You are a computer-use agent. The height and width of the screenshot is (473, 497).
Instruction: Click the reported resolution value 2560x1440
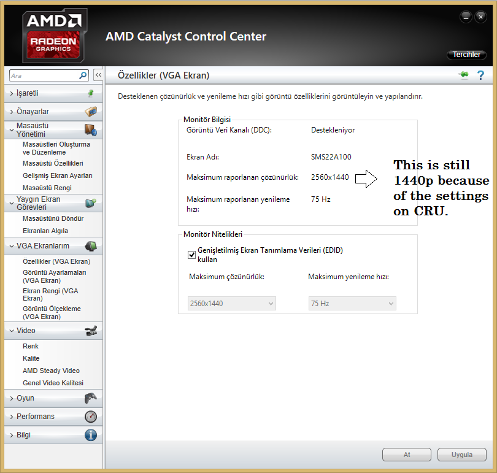click(x=329, y=177)
